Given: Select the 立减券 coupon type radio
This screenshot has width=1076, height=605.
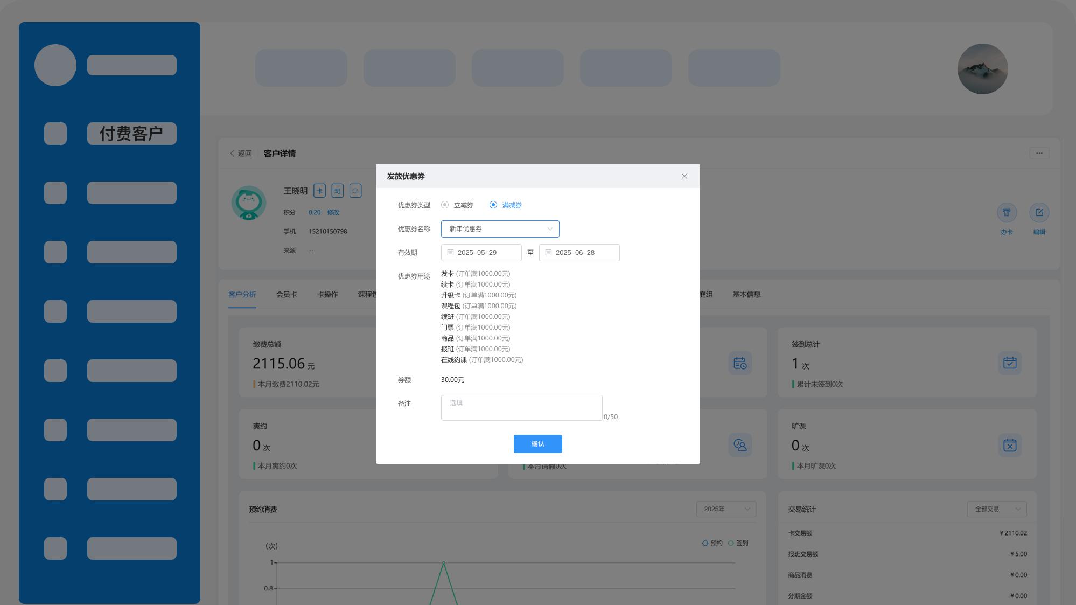Looking at the screenshot, I should pos(445,205).
